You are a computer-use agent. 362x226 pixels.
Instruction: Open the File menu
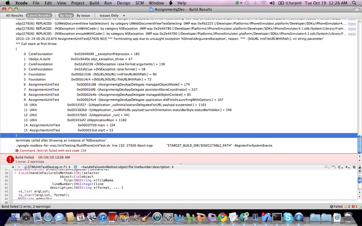(x=36, y=3)
